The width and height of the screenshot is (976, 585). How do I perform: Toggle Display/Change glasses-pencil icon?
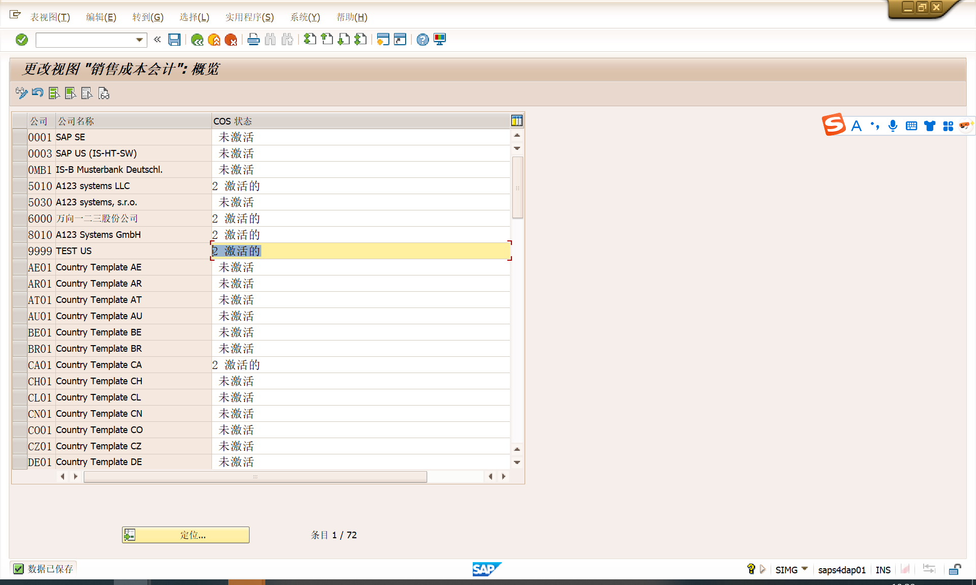tap(21, 93)
